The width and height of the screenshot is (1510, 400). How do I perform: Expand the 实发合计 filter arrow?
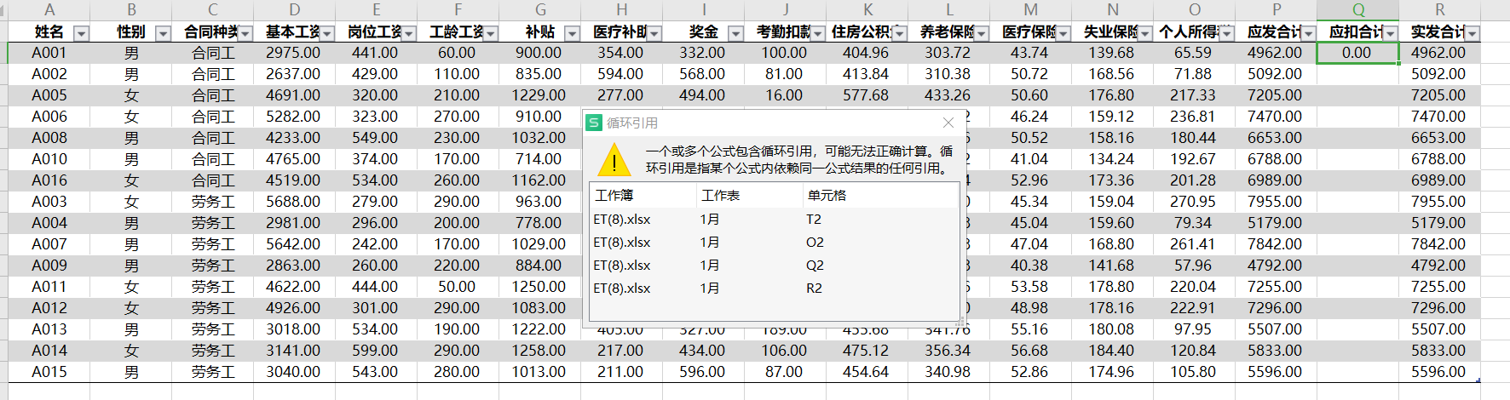pyautogui.click(x=1472, y=33)
